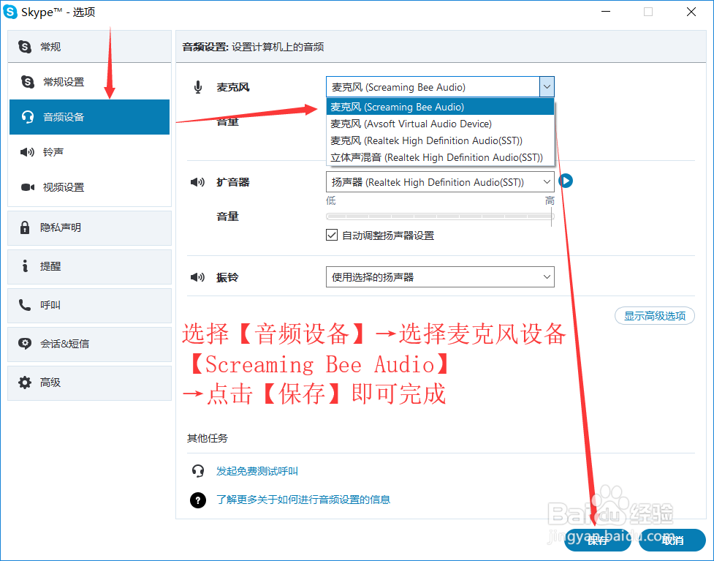Click the speaker volume slider thumb
This screenshot has height=561, width=714.
(x=552, y=217)
